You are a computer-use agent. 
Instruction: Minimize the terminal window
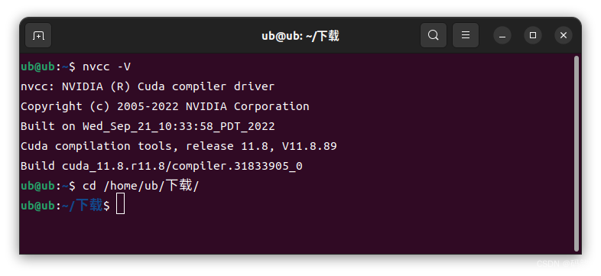pyautogui.click(x=502, y=35)
